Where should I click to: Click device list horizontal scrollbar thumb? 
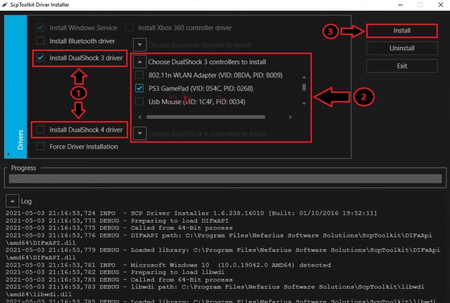(205, 117)
